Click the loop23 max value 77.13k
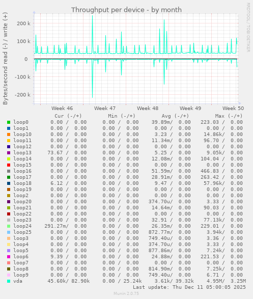253x299 pixels. pyautogui.click(x=213, y=220)
